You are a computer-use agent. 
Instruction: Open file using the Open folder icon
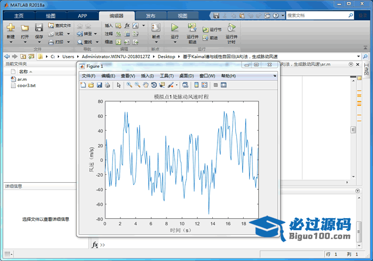(25, 28)
